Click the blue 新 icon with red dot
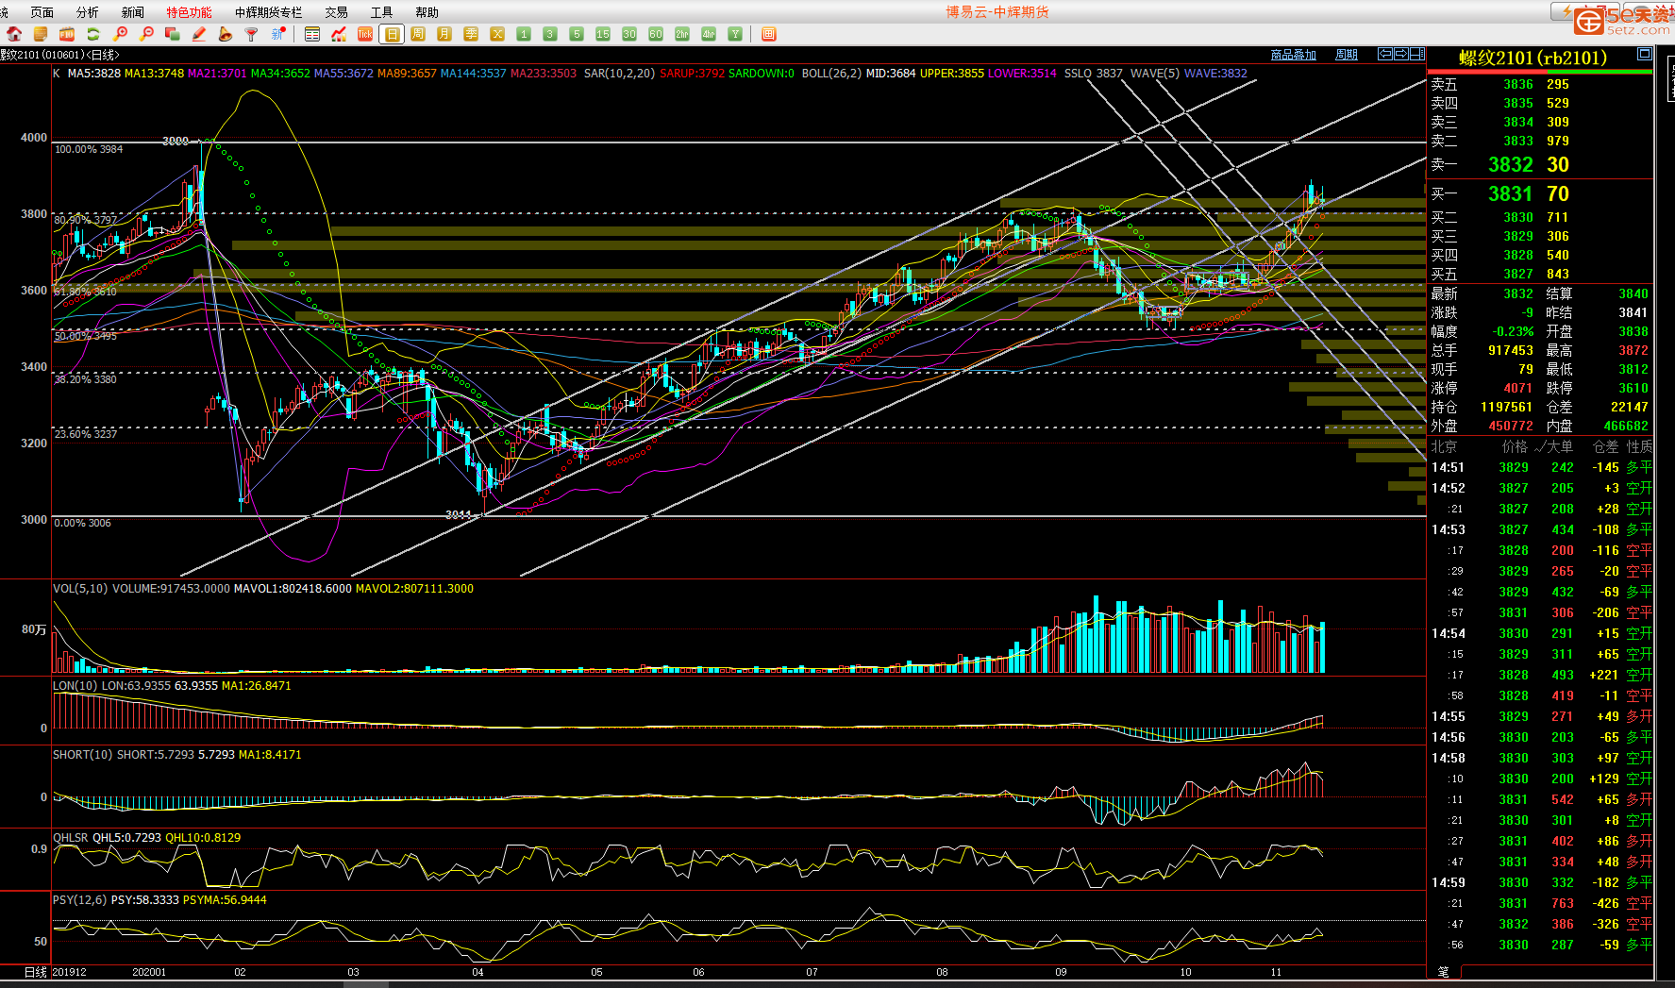The width and height of the screenshot is (1675, 988). click(x=277, y=34)
